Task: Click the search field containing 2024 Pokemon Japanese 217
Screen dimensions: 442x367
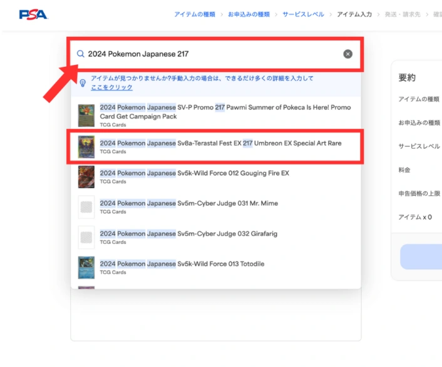Action: 215,54
